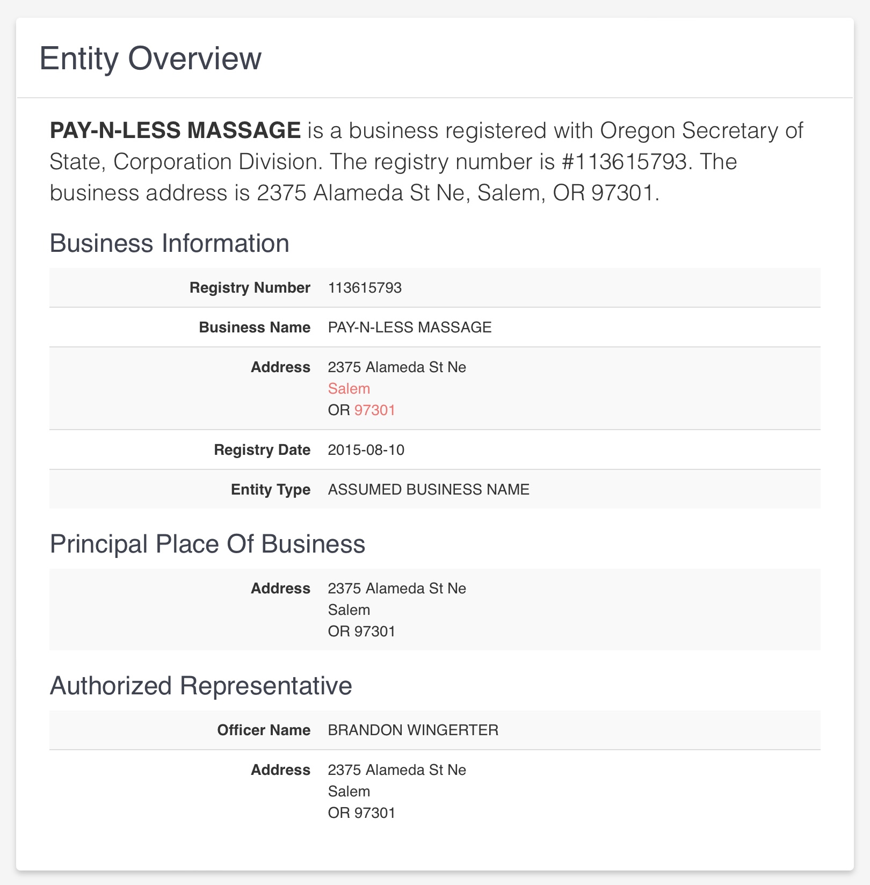The height and width of the screenshot is (885, 870).
Task: Click the Registry Number row label
Action: pyautogui.click(x=250, y=288)
